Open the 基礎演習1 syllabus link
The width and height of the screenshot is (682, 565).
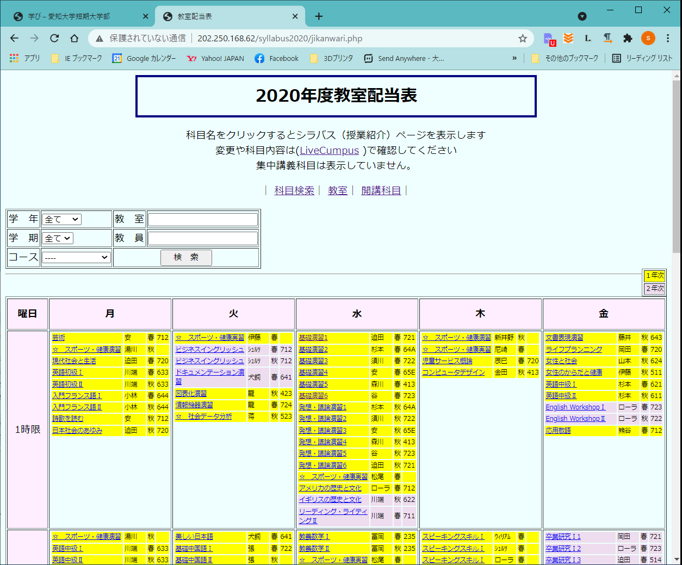(x=313, y=338)
